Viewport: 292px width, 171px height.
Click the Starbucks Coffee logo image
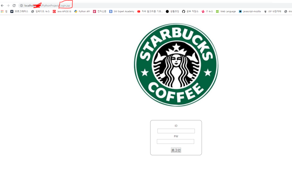click(x=176, y=65)
